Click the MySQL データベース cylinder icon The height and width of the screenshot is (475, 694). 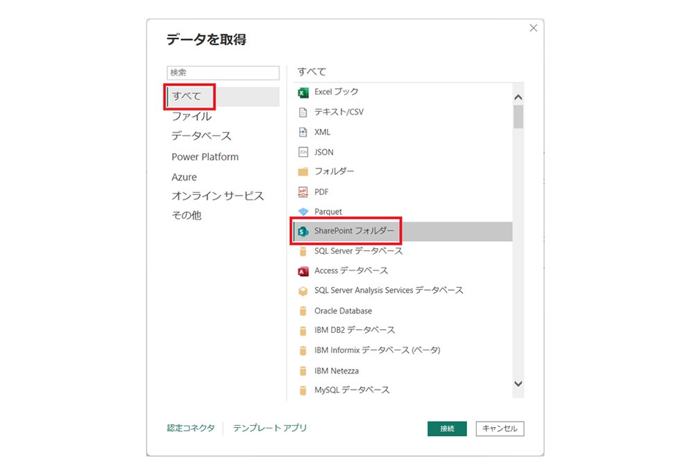click(303, 390)
